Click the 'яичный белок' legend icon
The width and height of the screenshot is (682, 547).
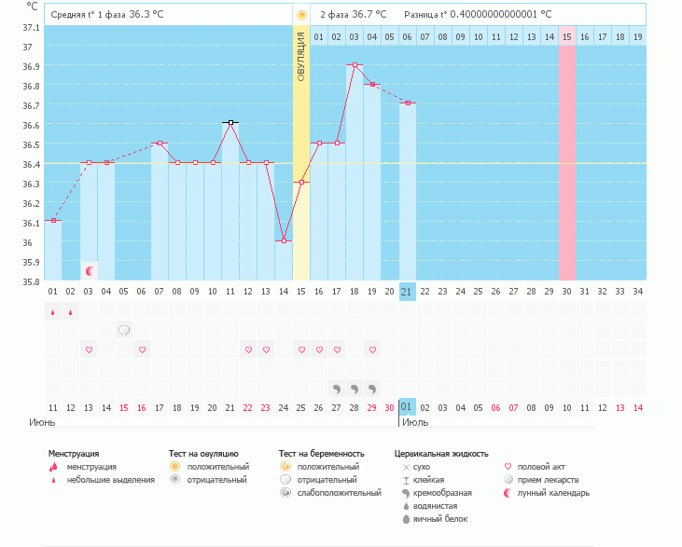click(406, 519)
